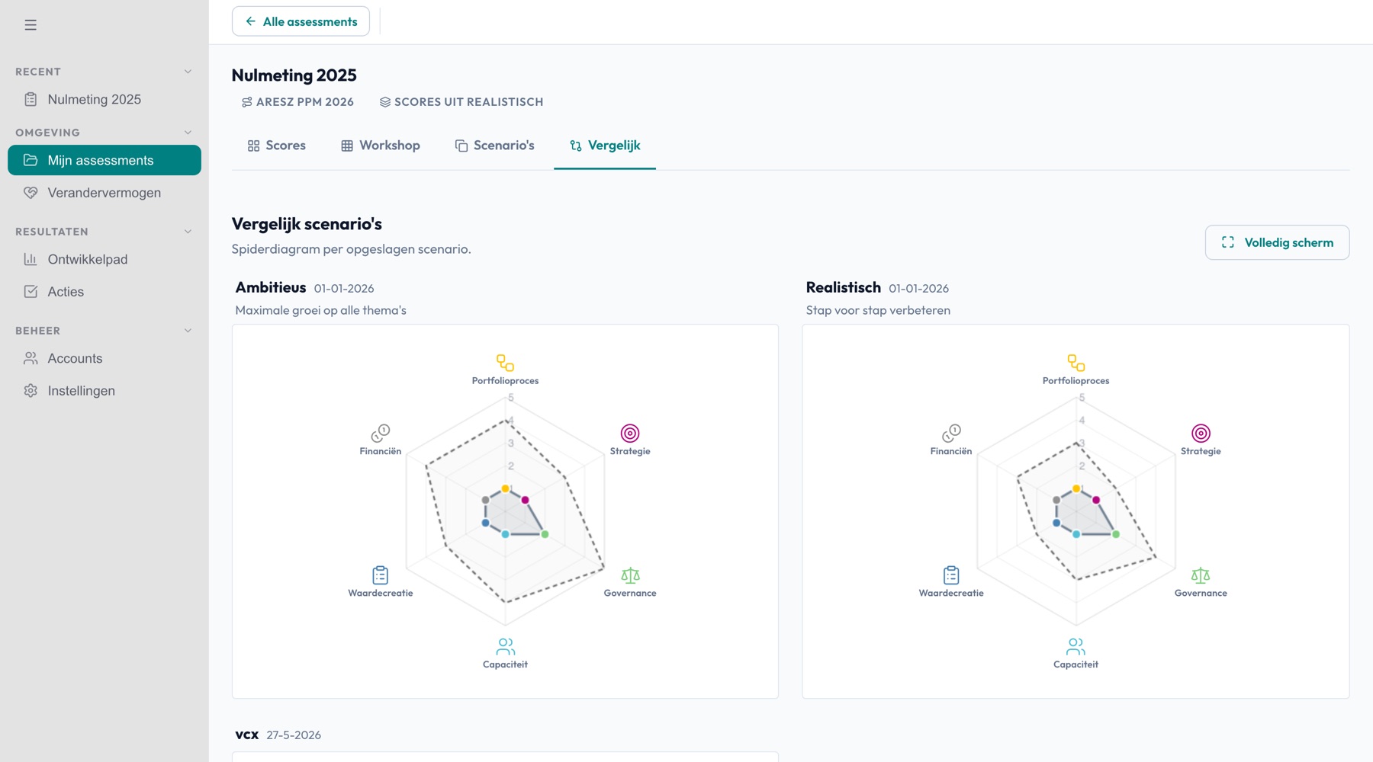Image resolution: width=1373 pixels, height=762 pixels.
Task: Click green Governance data point in Ambitieus chart
Action: (x=545, y=534)
